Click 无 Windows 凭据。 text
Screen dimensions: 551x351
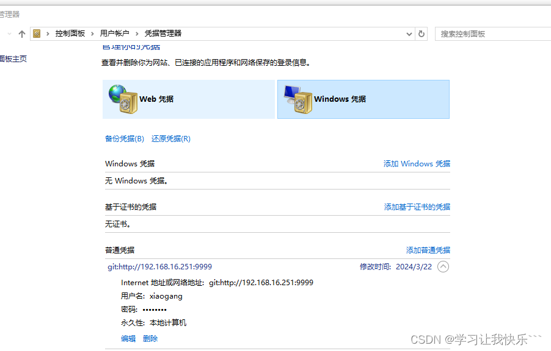[137, 181]
